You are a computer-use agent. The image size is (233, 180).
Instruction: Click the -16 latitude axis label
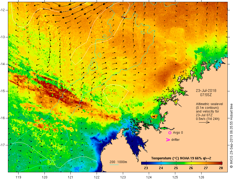3,118
